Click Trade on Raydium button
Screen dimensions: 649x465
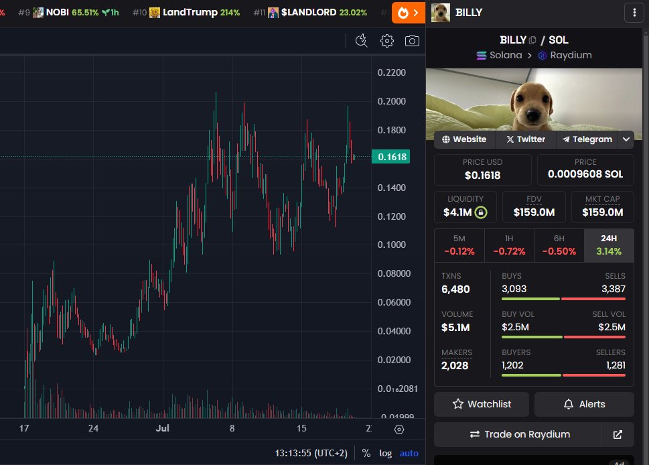tap(518, 434)
